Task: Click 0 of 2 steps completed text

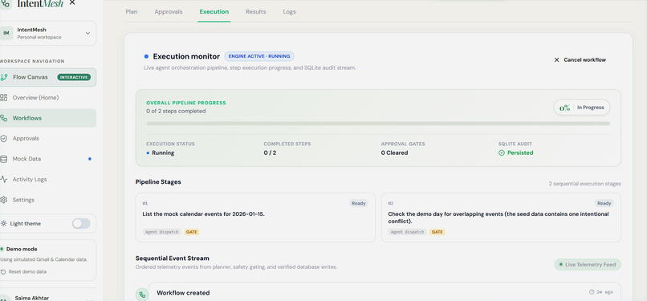Action: (x=176, y=111)
